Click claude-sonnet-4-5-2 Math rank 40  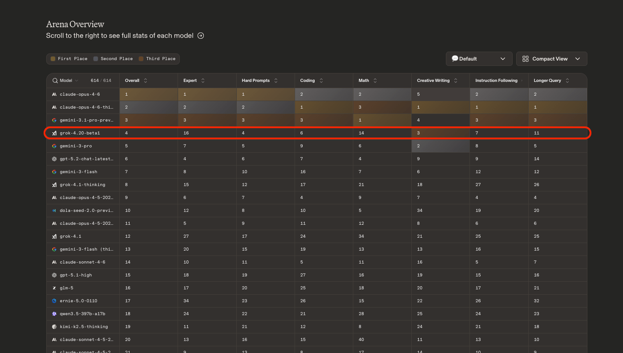[361, 340]
